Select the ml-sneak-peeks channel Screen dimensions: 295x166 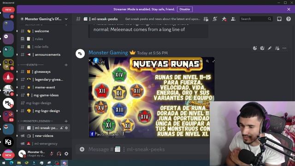[44, 128]
